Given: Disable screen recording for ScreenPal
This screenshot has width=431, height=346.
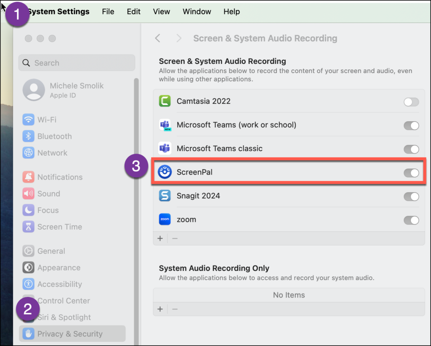Looking at the screenshot, I should [411, 173].
